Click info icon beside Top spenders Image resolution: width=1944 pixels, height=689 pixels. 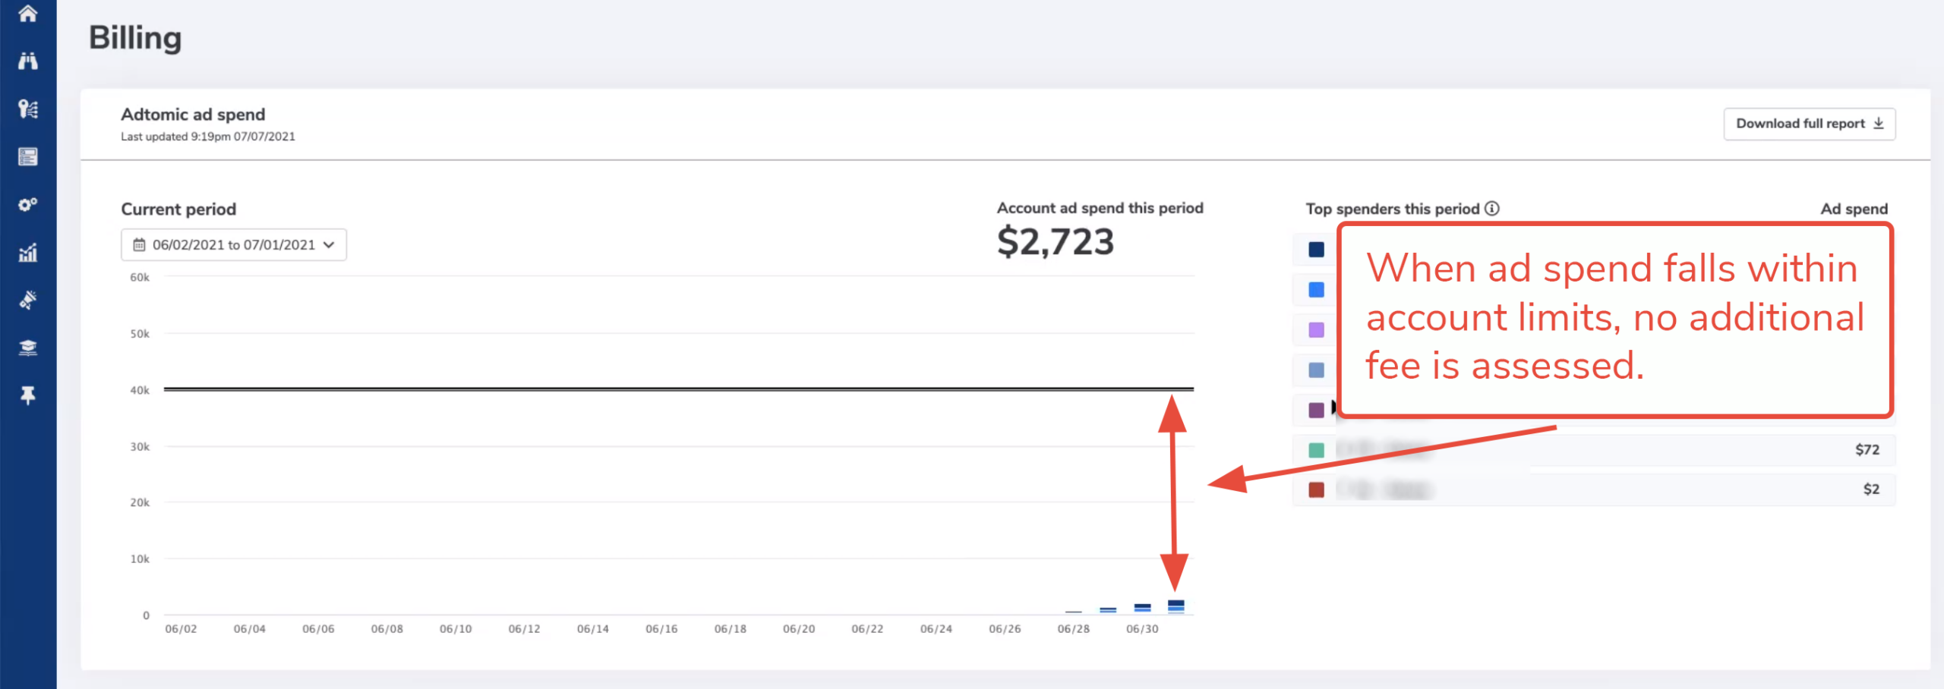point(1492,209)
